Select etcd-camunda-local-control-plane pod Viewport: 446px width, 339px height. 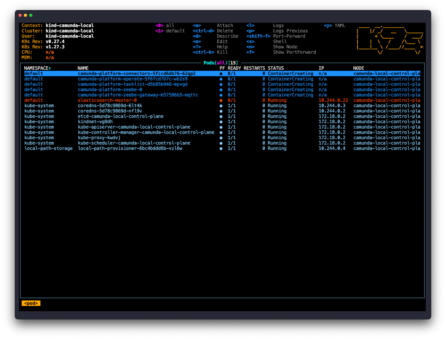(121, 116)
